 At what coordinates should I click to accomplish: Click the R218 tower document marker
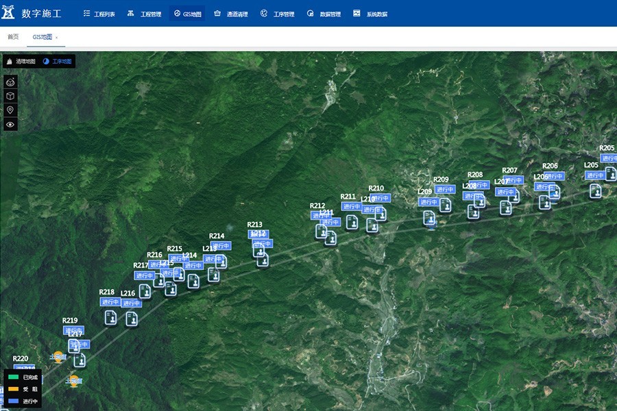110,317
